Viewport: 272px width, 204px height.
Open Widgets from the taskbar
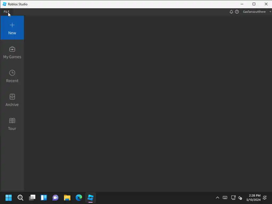[x=44, y=198]
